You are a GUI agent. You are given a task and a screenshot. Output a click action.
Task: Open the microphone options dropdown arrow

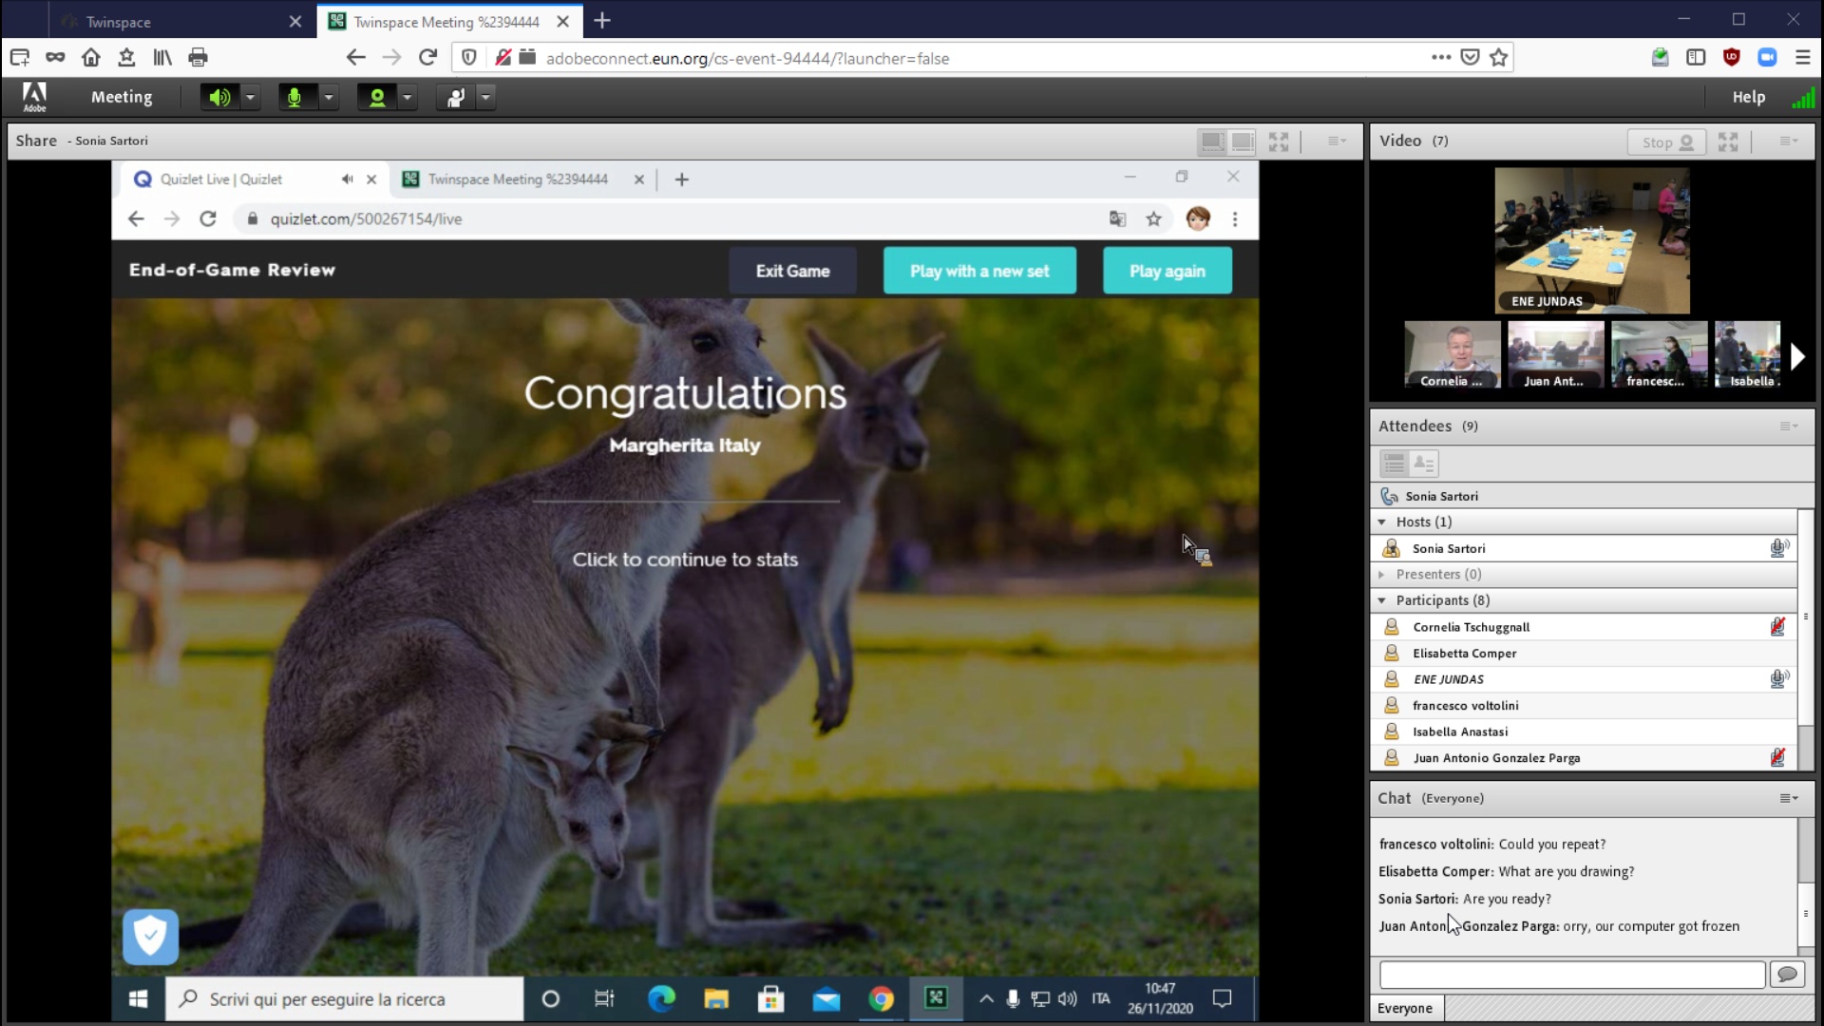pos(329,97)
